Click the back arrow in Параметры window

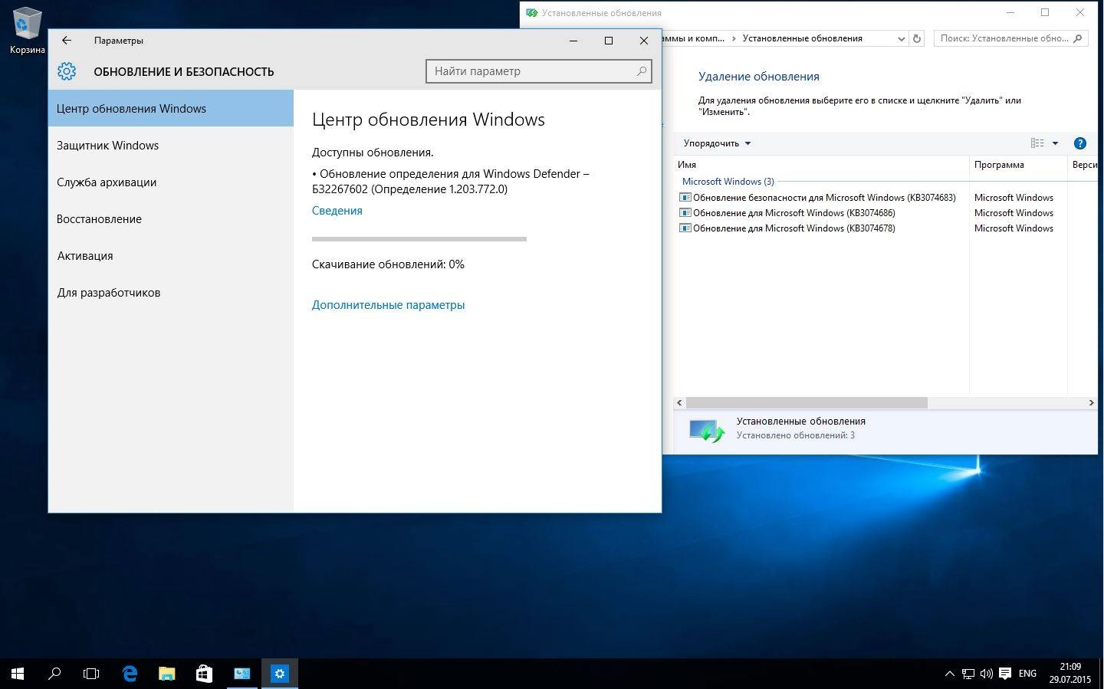(67, 41)
